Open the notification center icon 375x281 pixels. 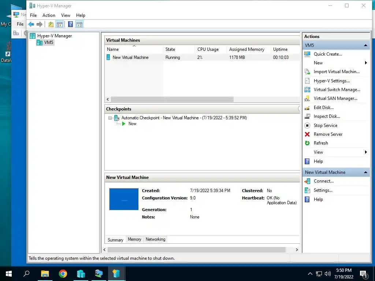click(364, 274)
